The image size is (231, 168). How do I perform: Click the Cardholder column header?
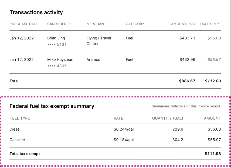tap(59, 24)
